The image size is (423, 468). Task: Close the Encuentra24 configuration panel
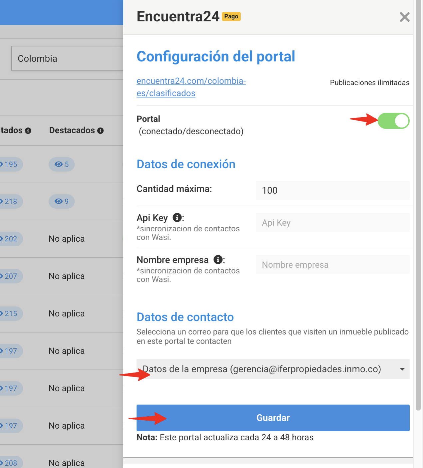pos(404,17)
